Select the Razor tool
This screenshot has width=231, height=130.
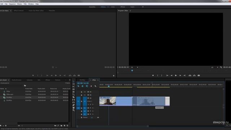74,97
